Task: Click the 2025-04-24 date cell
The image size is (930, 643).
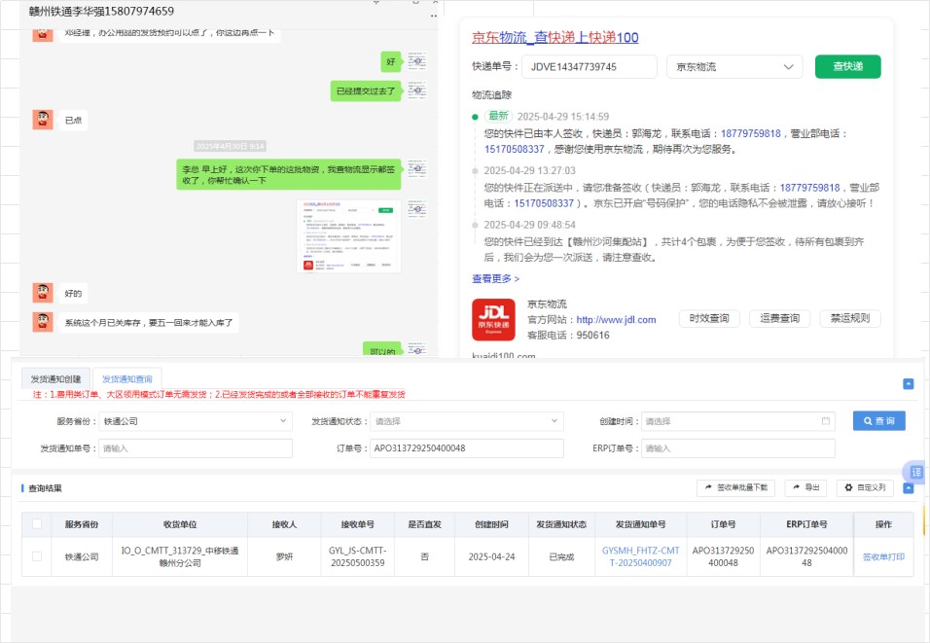Action: pos(491,556)
